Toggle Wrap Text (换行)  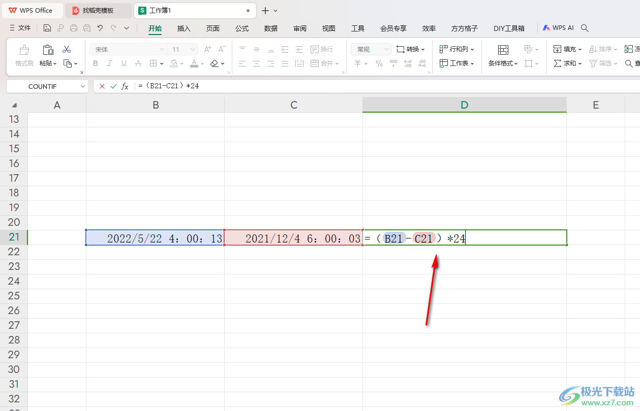pyautogui.click(x=322, y=49)
